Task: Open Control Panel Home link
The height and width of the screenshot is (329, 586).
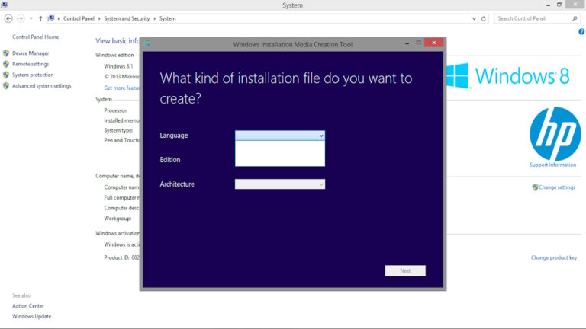Action: tap(36, 37)
